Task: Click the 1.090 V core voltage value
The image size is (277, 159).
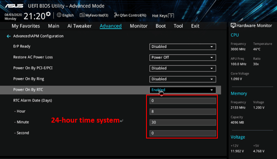Action: point(236,79)
